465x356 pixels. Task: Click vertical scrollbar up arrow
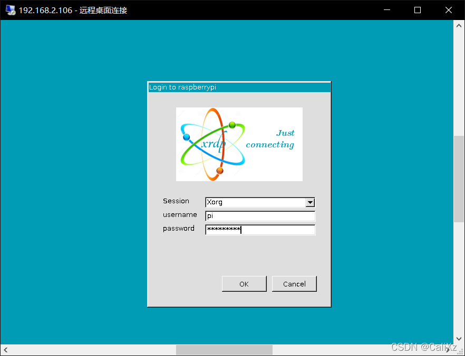point(459,26)
